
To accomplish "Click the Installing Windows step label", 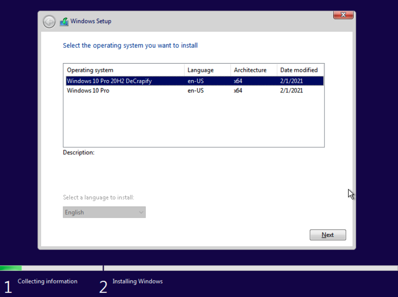I will 137,281.
